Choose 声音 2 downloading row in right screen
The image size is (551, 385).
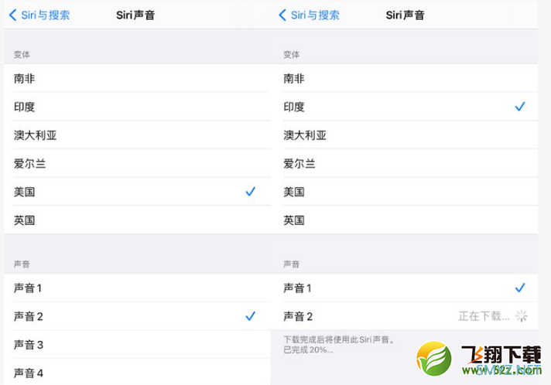pyautogui.click(x=404, y=316)
